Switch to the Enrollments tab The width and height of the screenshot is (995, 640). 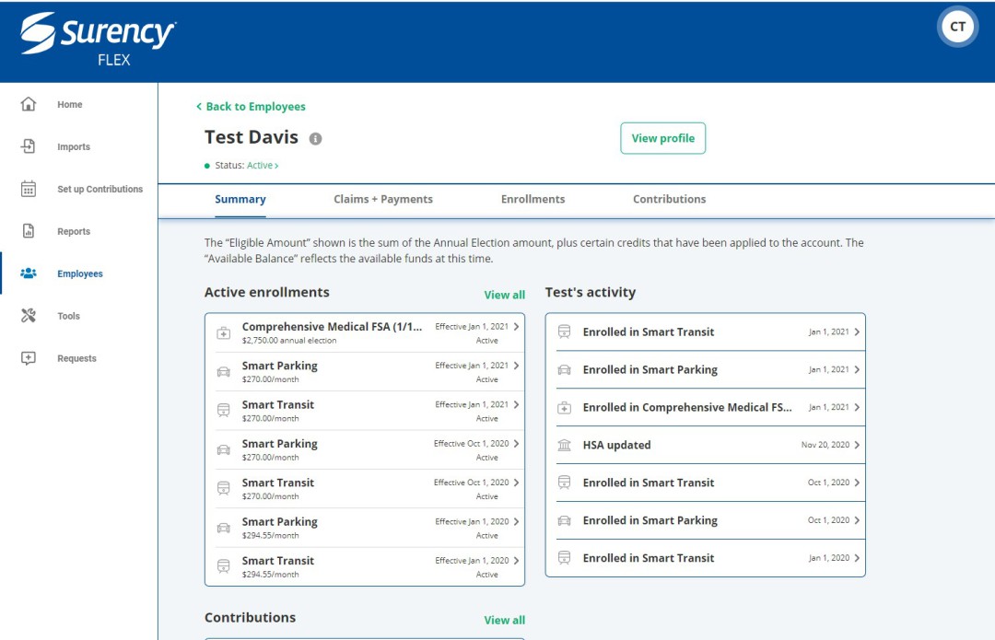533,199
